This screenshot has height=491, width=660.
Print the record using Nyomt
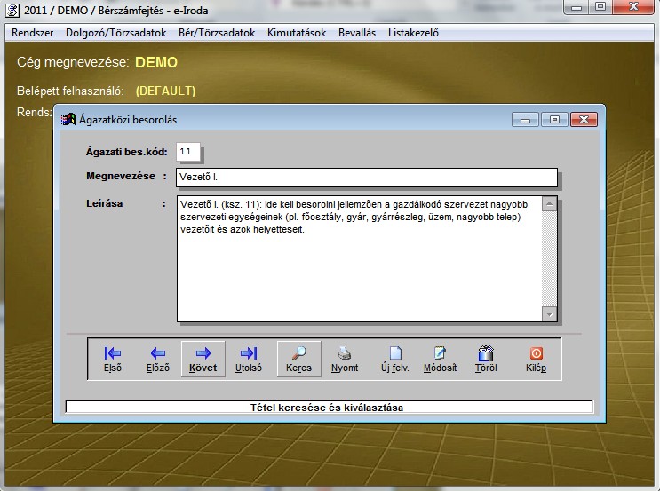coord(345,359)
